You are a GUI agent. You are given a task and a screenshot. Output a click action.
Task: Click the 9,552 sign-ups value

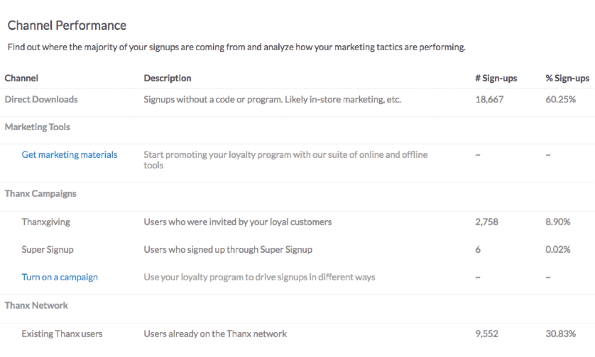(487, 334)
